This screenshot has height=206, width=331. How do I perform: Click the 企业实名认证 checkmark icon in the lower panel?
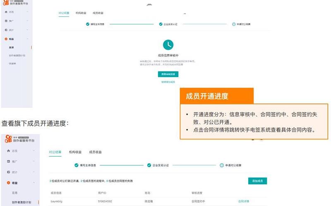pos(149,165)
